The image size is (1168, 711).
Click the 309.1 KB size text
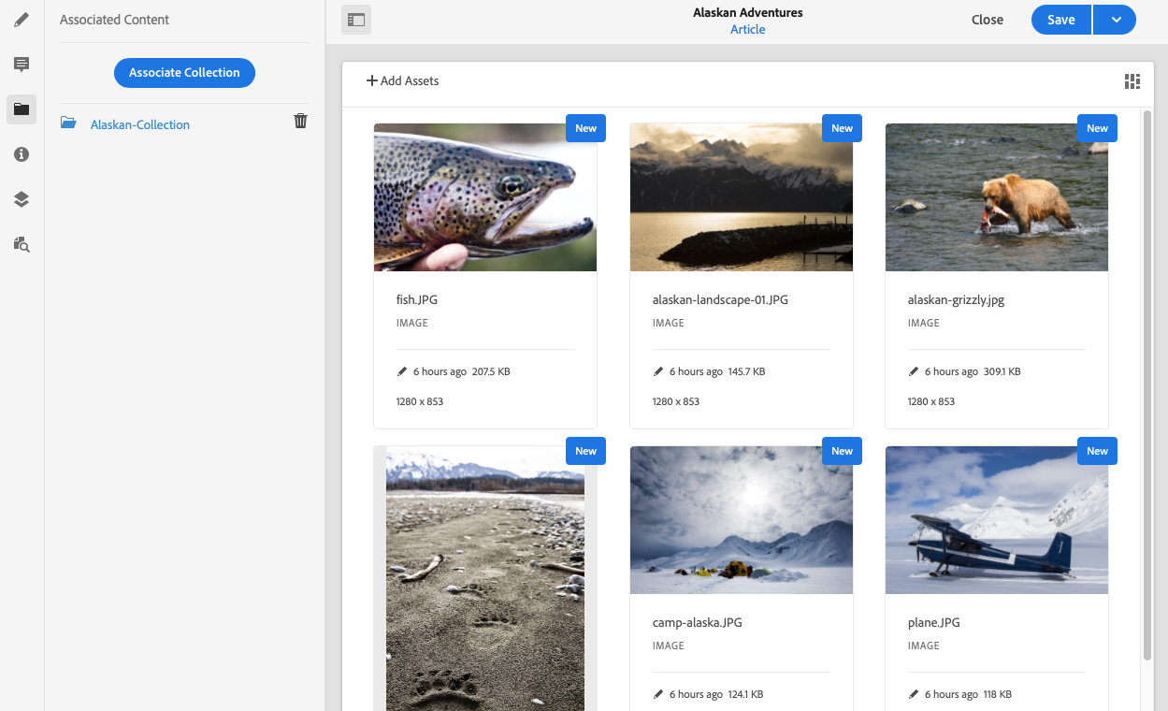tap(1002, 371)
